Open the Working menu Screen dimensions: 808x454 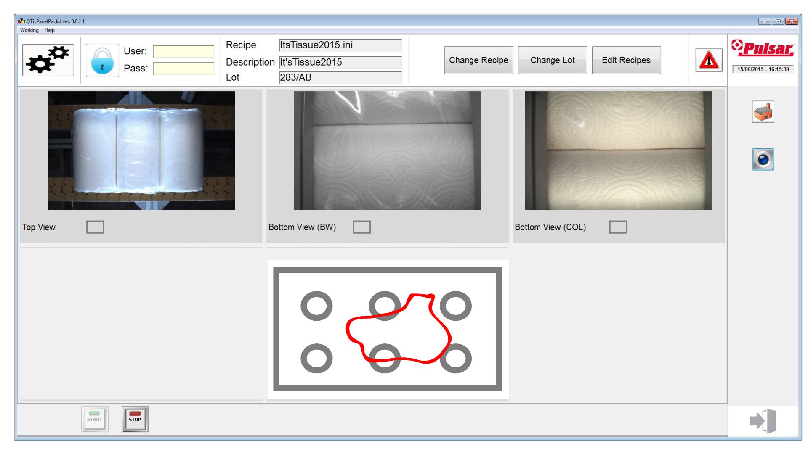coord(29,30)
